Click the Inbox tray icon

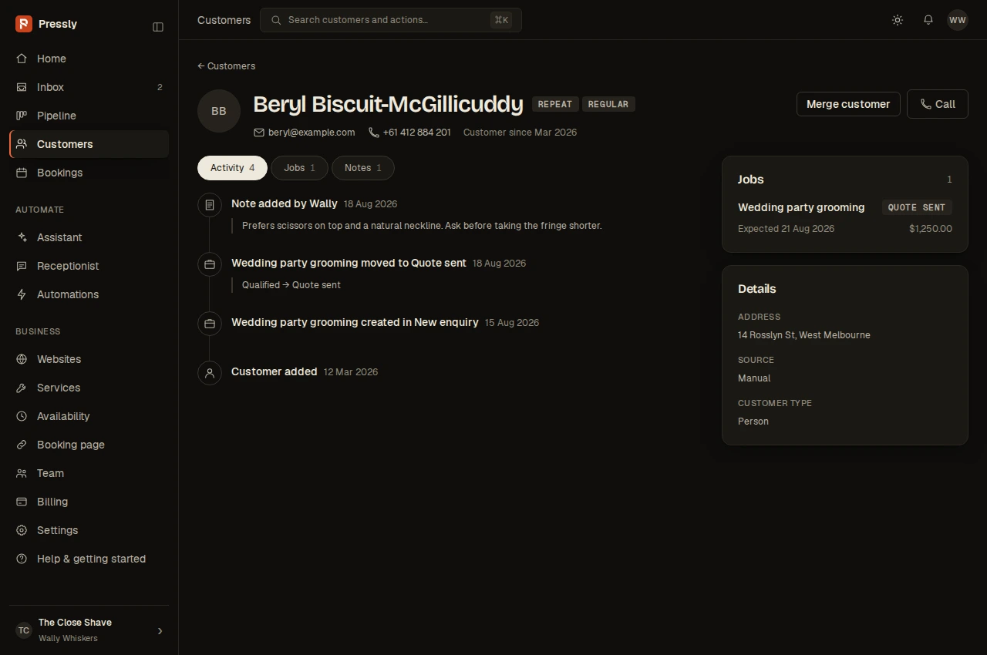tap(22, 87)
